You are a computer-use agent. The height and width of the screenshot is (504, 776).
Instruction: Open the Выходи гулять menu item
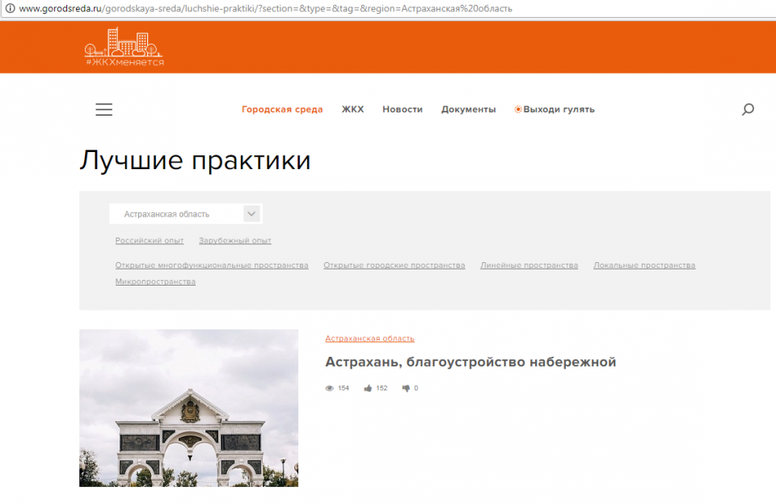[x=555, y=110]
